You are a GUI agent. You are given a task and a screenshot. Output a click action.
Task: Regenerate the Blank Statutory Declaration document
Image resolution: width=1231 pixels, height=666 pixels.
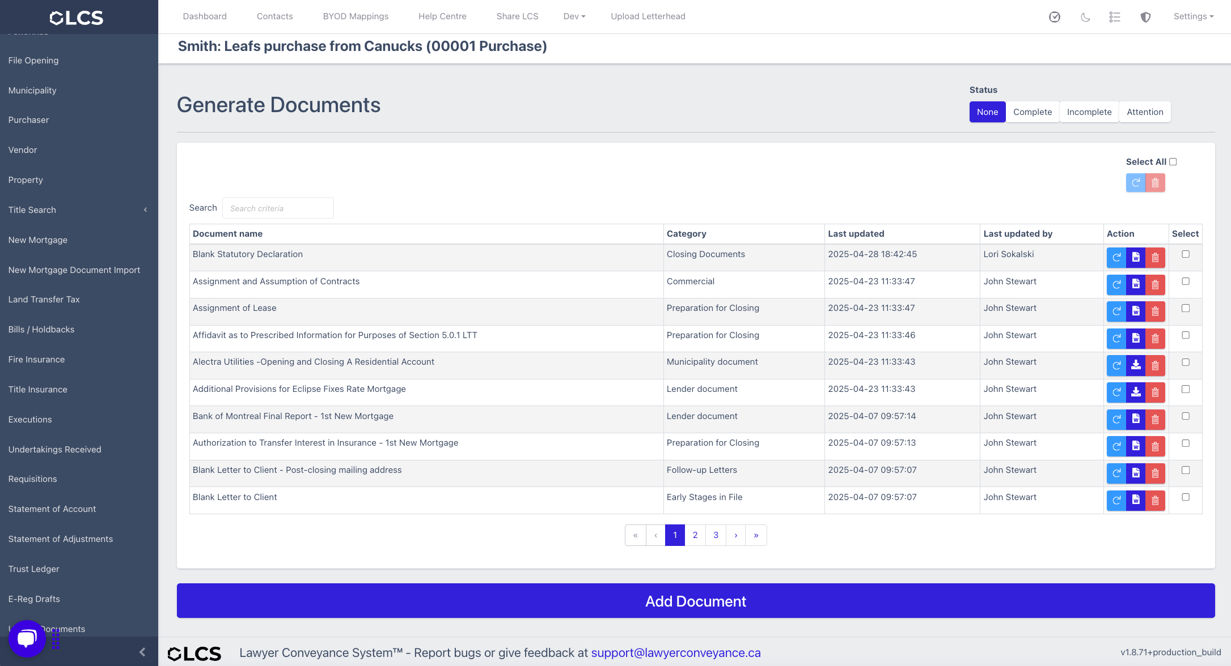[1116, 258]
